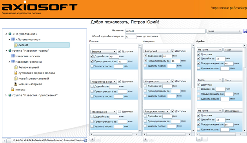Screen dimensions: 247x143
Task: Toggle Доступен checkbox for Авторский material
Action: [x=173, y=51]
